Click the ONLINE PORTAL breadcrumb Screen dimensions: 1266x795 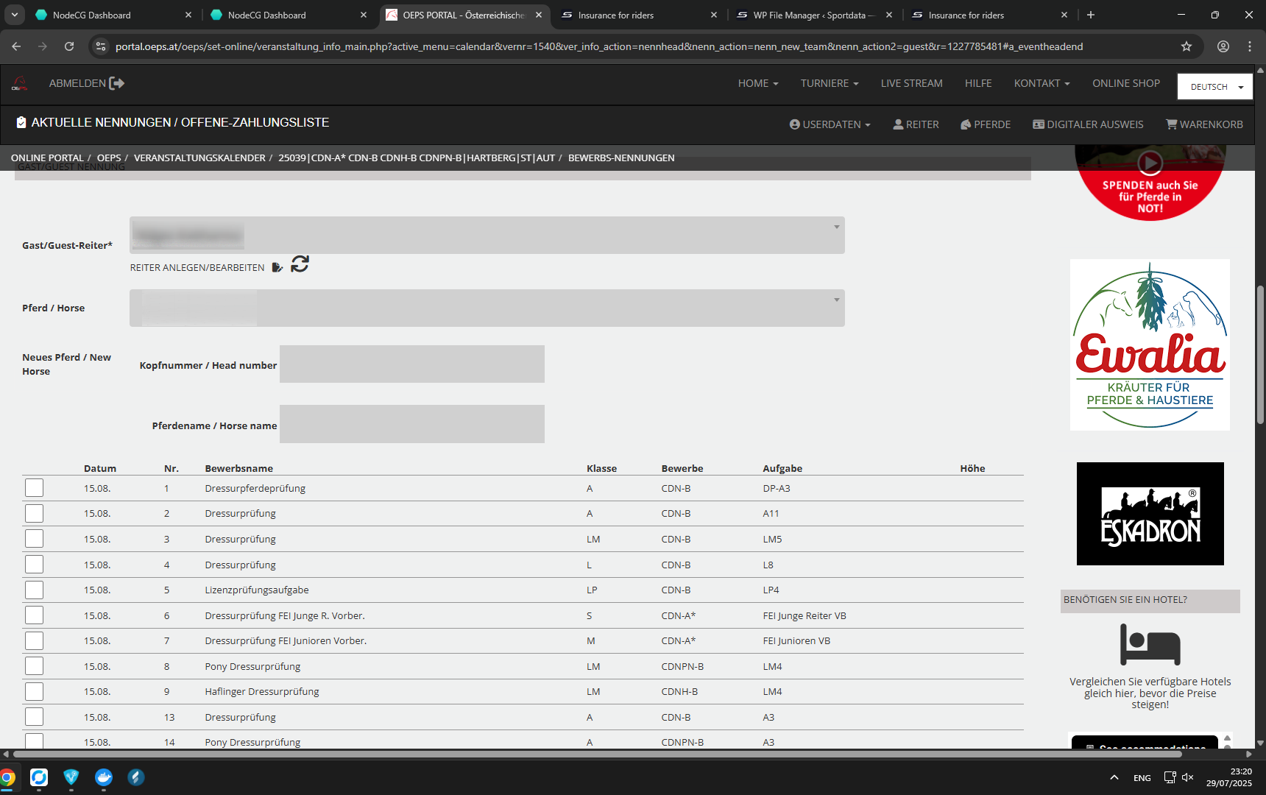click(x=47, y=158)
